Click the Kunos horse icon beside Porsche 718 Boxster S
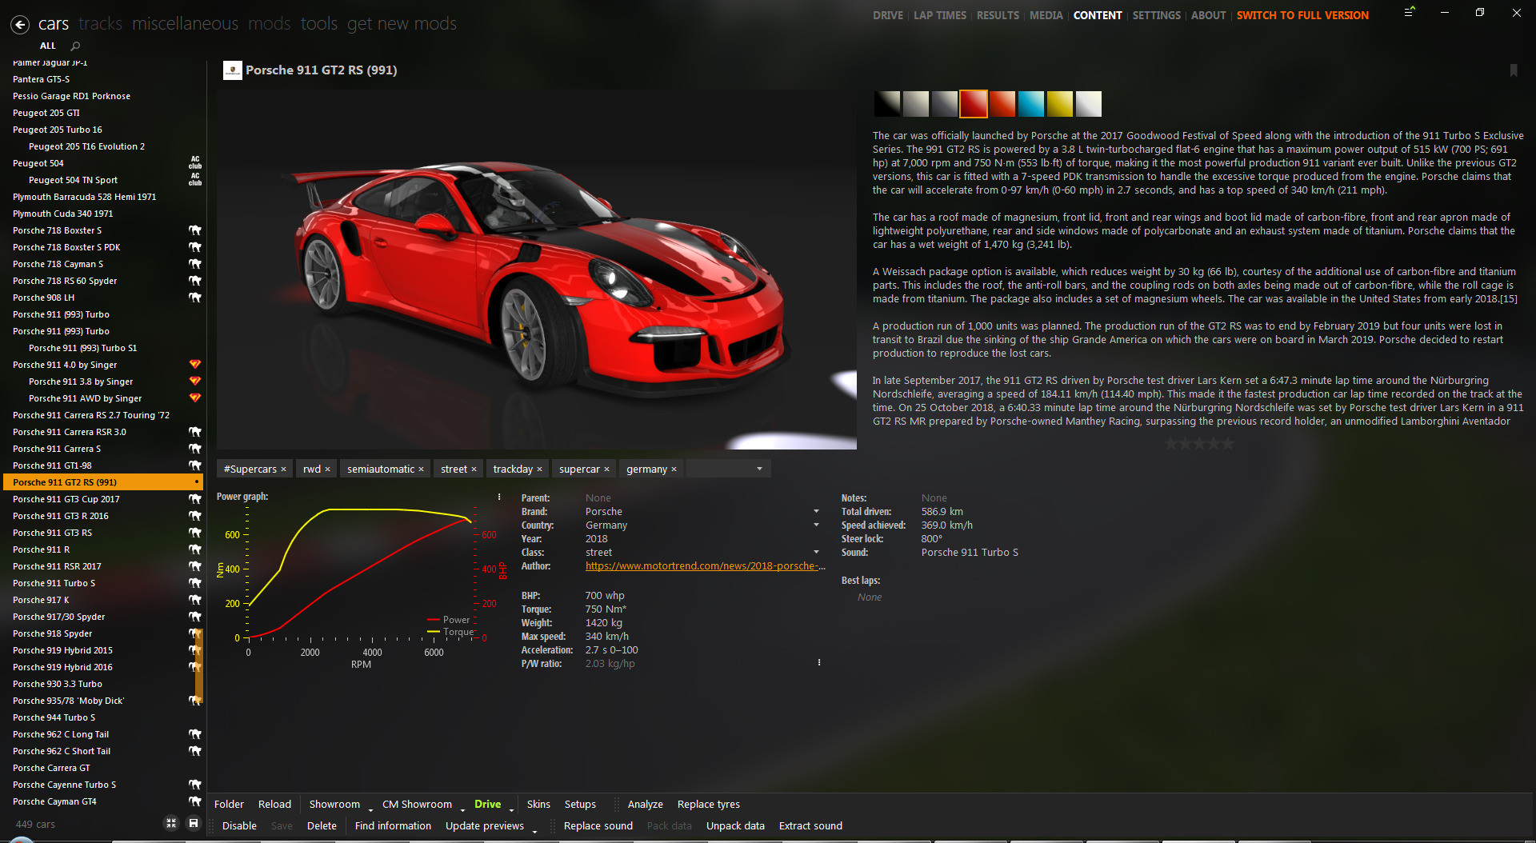1536x843 pixels. [x=194, y=230]
